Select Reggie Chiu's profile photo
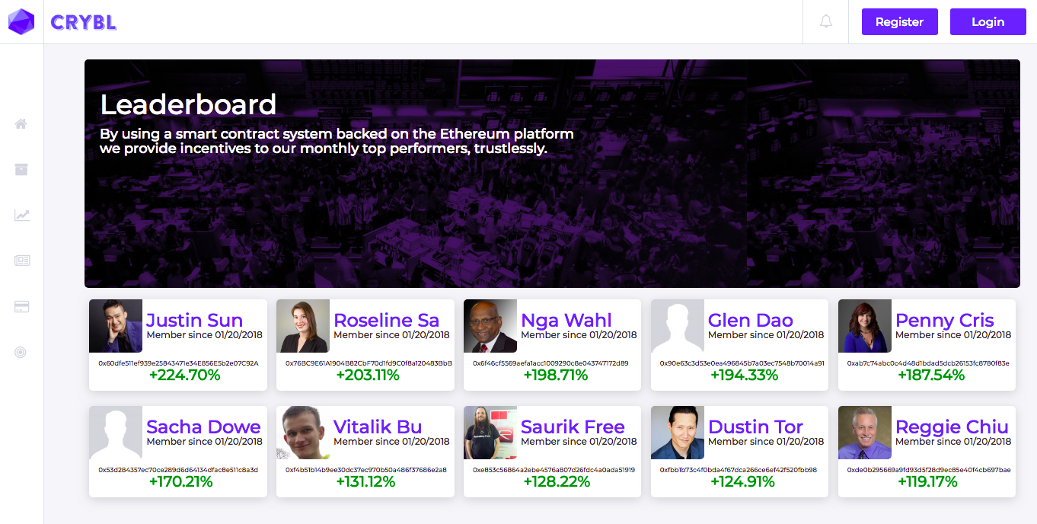This screenshot has height=524, width=1037. [865, 433]
